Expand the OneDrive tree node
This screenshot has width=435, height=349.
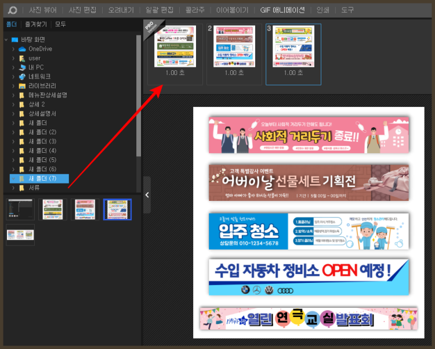coord(13,49)
